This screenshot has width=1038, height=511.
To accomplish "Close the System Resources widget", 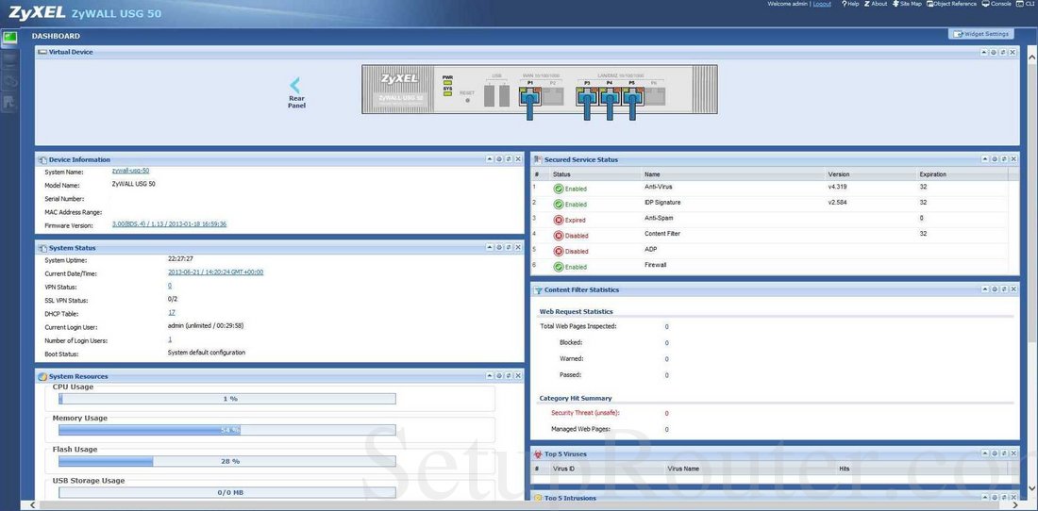I will pyautogui.click(x=518, y=376).
